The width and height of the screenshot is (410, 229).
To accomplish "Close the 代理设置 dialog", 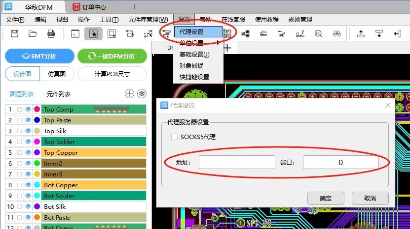I will pos(387,105).
